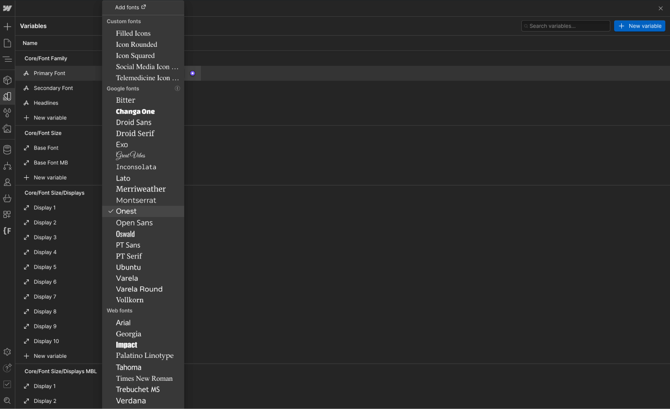Image resolution: width=670 pixels, height=409 pixels.
Task: Open the Settings gear icon
Action: (7, 352)
